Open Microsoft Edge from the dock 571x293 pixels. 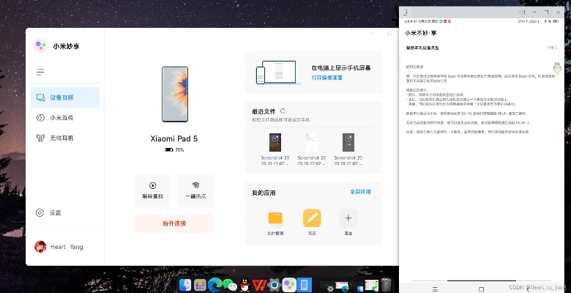coord(214,284)
